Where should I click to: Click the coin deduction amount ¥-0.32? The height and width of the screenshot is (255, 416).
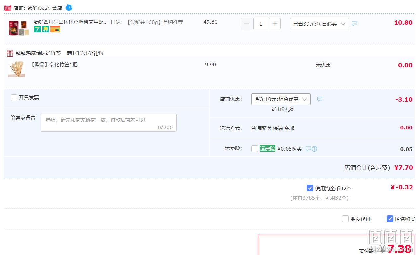click(x=402, y=187)
